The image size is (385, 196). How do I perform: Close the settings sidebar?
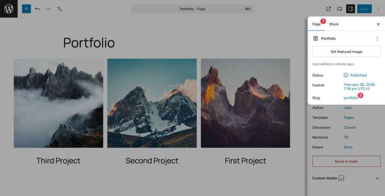point(378,24)
